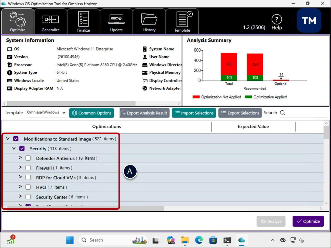This screenshot has width=331, height=248.
Task: Click the Help question mark icon
Action: click(x=276, y=19)
